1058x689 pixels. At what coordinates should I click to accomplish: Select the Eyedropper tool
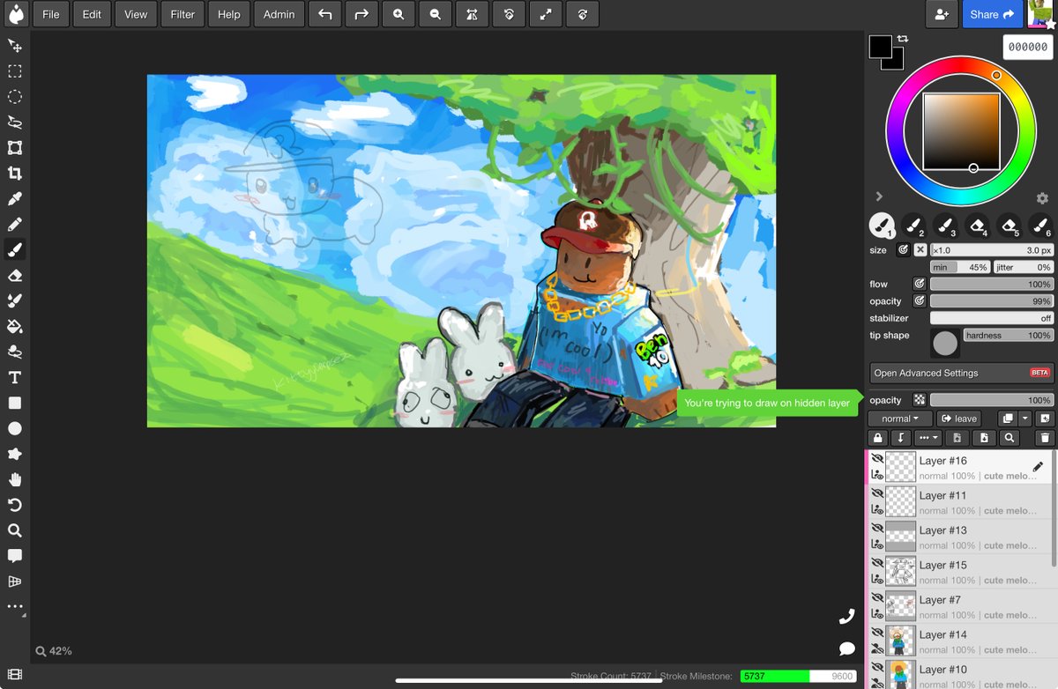point(14,199)
